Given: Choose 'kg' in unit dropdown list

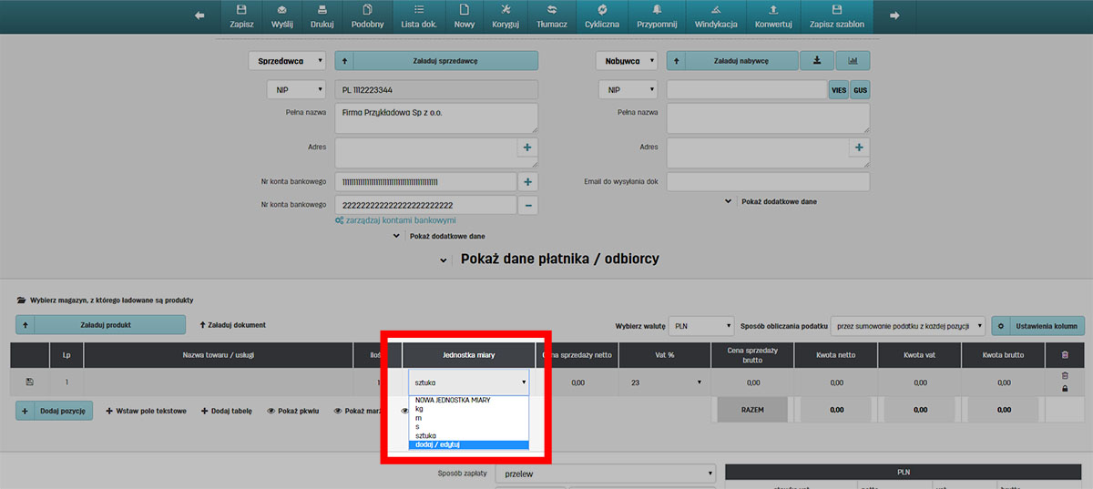Looking at the screenshot, I should [x=419, y=409].
